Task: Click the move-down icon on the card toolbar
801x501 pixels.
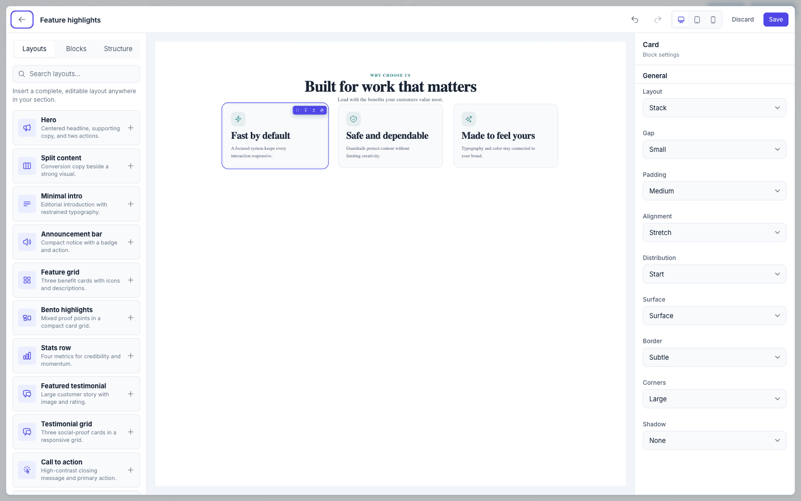Action: (x=305, y=110)
